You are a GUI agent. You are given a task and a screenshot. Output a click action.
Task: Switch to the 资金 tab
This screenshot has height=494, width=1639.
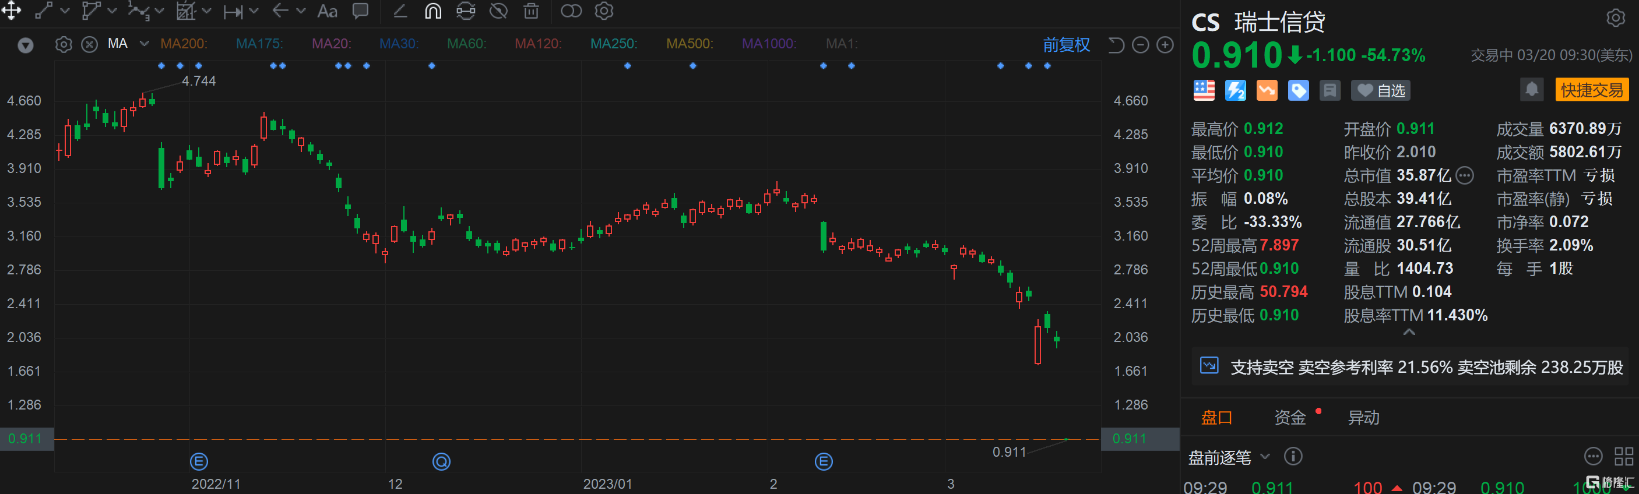pos(1290,418)
